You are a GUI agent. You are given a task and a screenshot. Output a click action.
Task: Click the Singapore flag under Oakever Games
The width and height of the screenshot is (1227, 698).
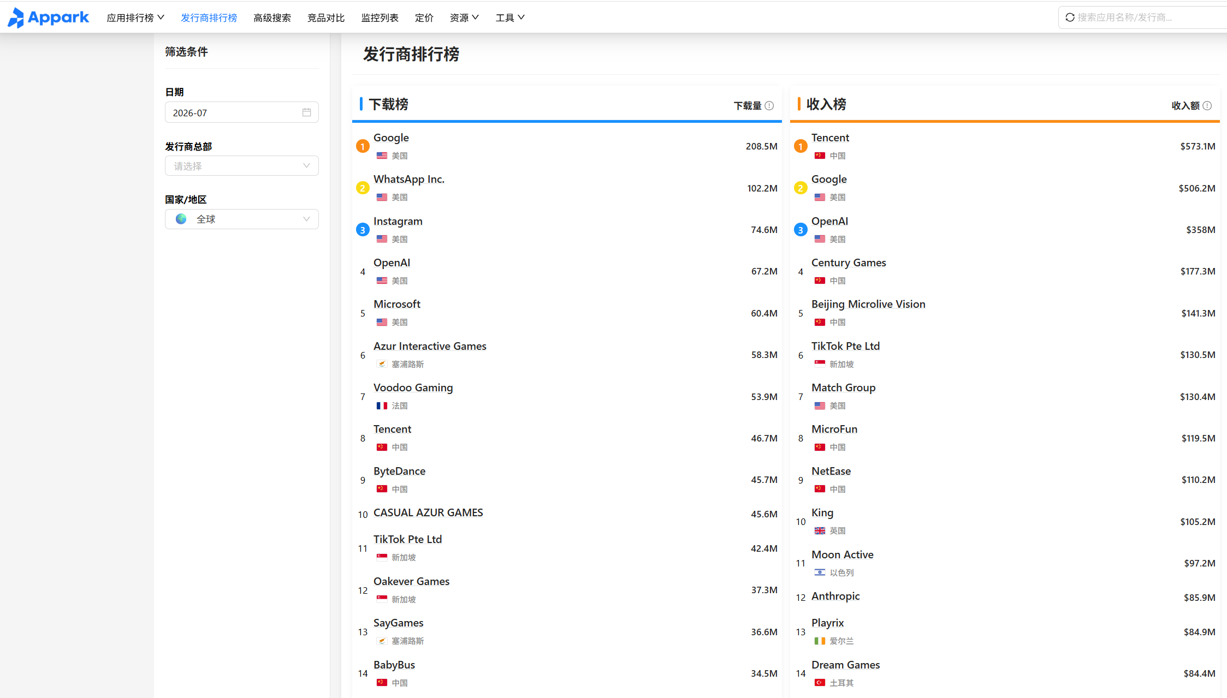(x=382, y=599)
